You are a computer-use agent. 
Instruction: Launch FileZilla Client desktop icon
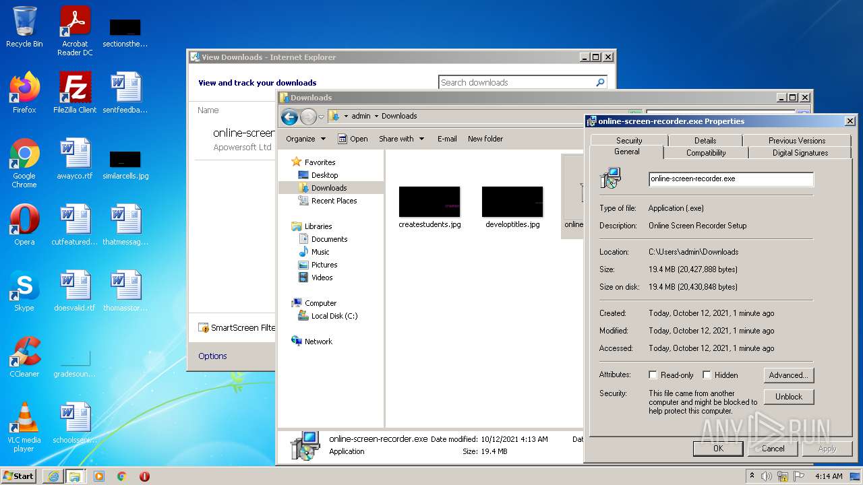pos(75,93)
